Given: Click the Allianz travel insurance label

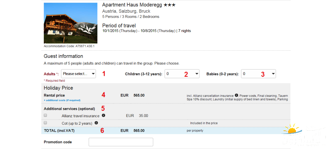Looking at the screenshot, I should [x=81, y=116].
